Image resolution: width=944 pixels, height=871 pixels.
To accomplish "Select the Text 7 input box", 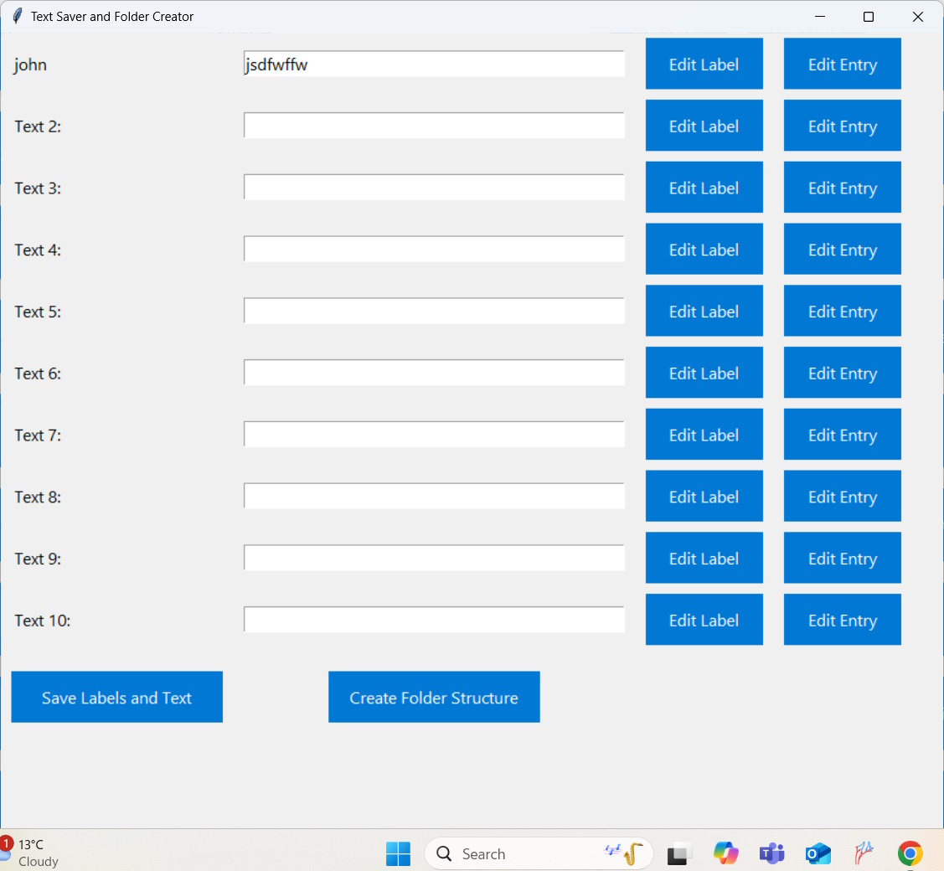I will point(434,435).
